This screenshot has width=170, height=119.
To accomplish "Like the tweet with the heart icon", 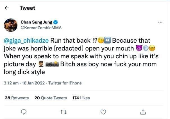I will pos(103,112).
